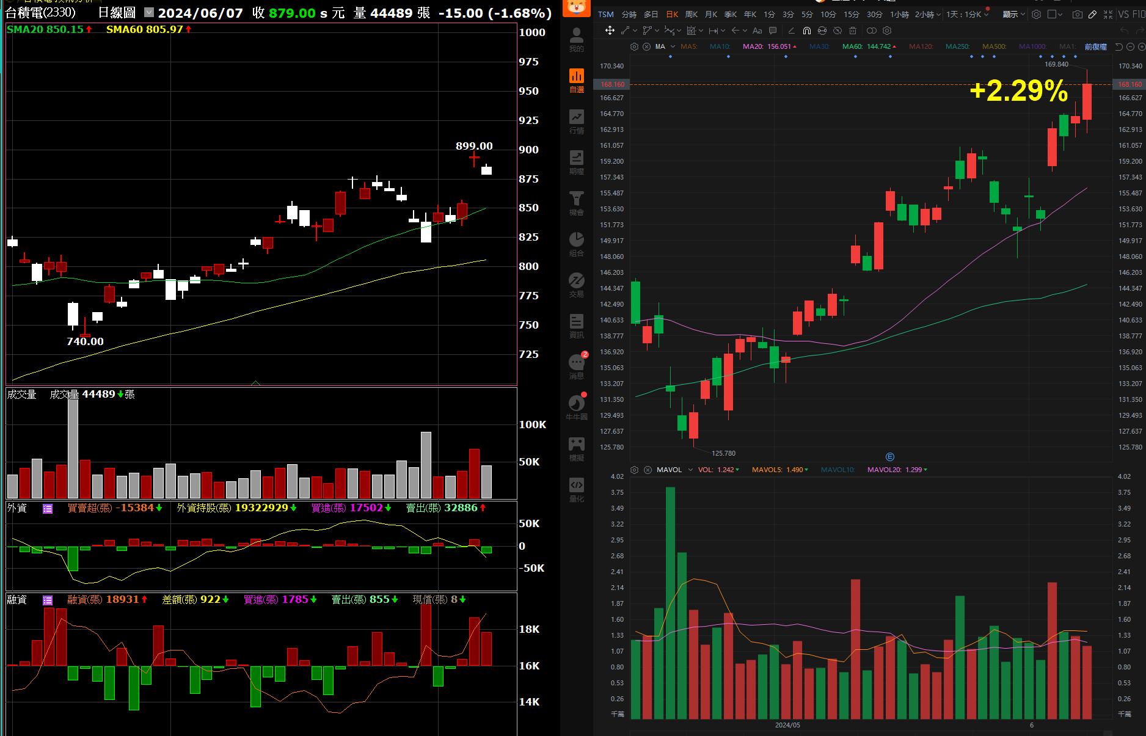Open the 資訊 news sidebar icon
This screenshot has width=1146, height=736.
(x=577, y=326)
